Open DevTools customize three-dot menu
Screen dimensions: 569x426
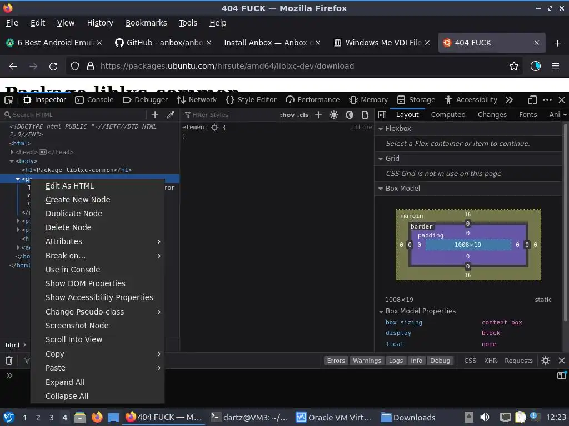[x=547, y=100]
